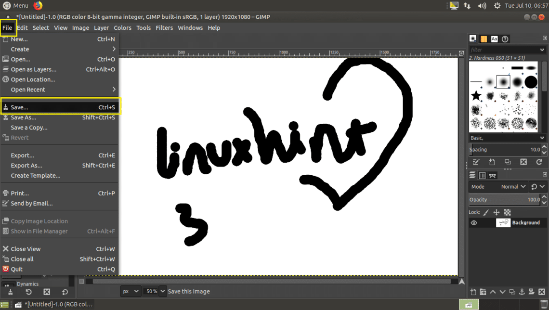The image size is (549, 310).
Task: Delete the layer using X icon
Action: [542, 292]
